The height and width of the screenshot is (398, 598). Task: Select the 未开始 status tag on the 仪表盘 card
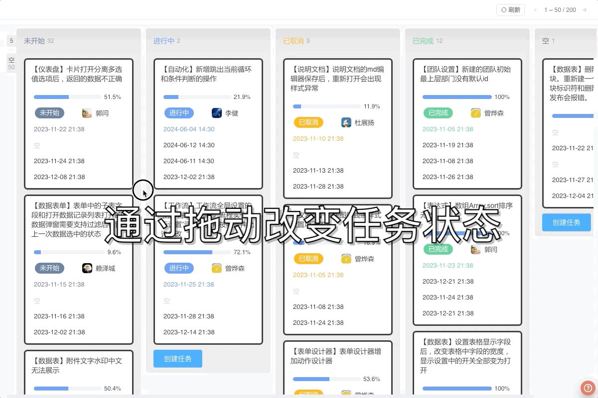click(49, 113)
